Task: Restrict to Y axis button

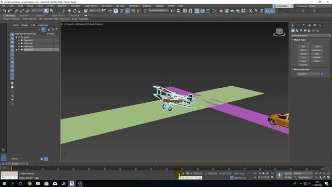Action: tap(256, 11)
